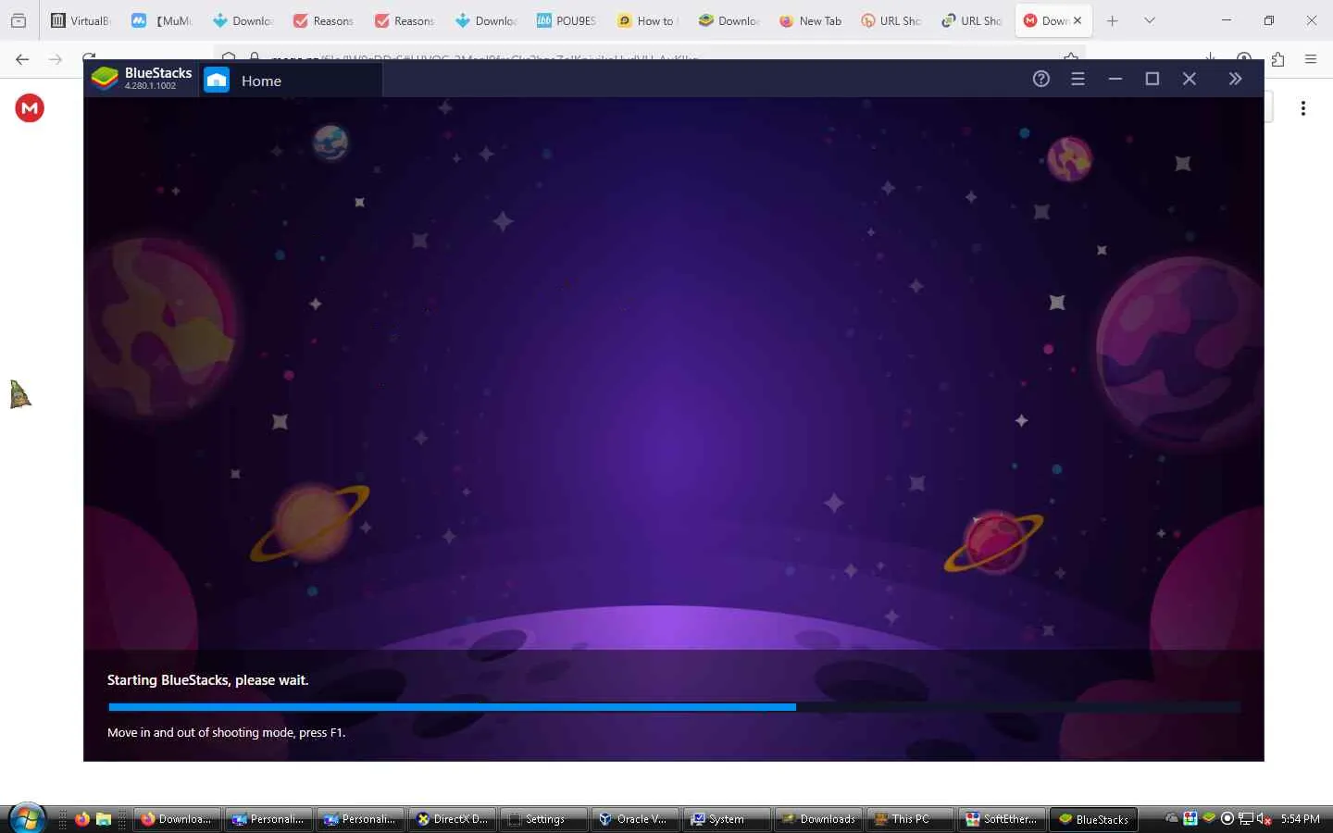Switch to Settings taskbar button
The image size is (1333, 833).
point(543,819)
